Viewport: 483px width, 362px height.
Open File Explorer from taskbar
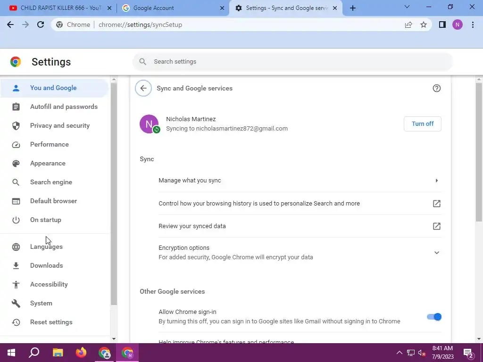click(58, 353)
